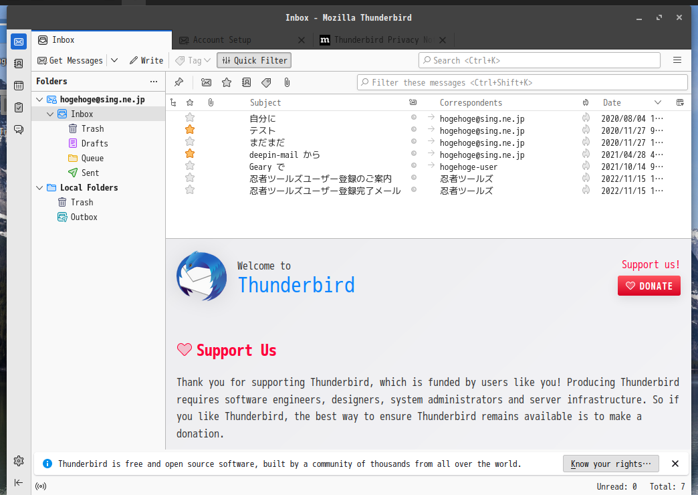
Task: Close the Thunderbird Privacy tab
Action: tap(443, 40)
